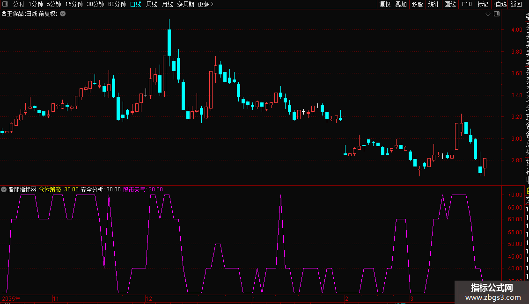Click month 12 marker on time axis
Screen dimensions: 529x304
coord(149,298)
